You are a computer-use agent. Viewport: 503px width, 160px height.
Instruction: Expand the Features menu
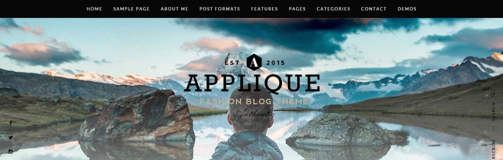pos(265,9)
